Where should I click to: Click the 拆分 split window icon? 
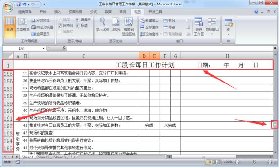[x=169, y=20]
